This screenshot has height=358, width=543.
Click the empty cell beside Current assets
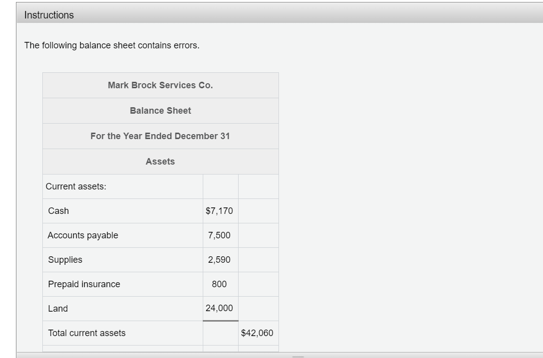pyautogui.click(x=221, y=186)
